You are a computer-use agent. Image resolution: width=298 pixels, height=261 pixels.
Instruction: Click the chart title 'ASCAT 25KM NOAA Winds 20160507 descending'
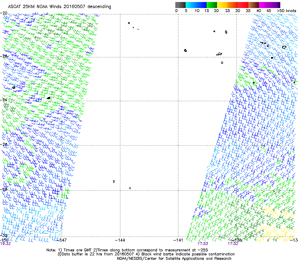pyautogui.click(x=59, y=7)
